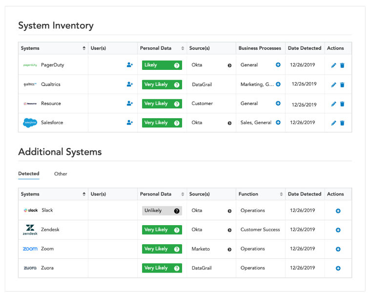Add a business process to Resource
371x297 pixels.
[x=278, y=103]
